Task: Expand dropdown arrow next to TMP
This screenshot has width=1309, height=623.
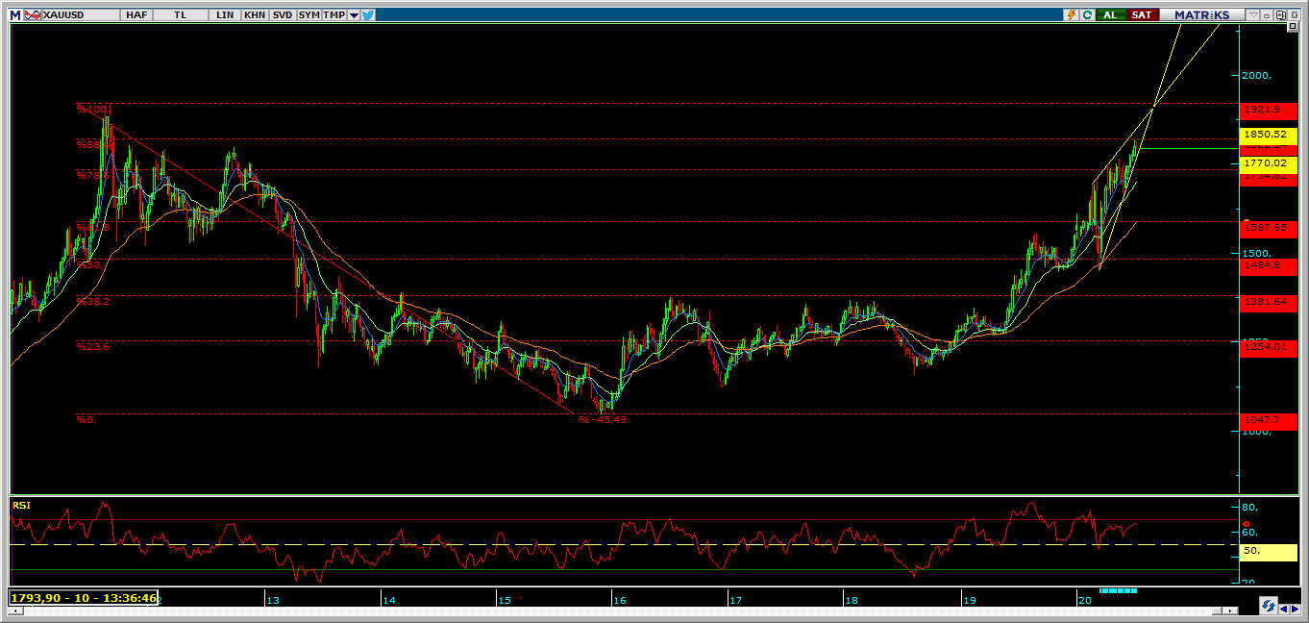Action: click(355, 14)
